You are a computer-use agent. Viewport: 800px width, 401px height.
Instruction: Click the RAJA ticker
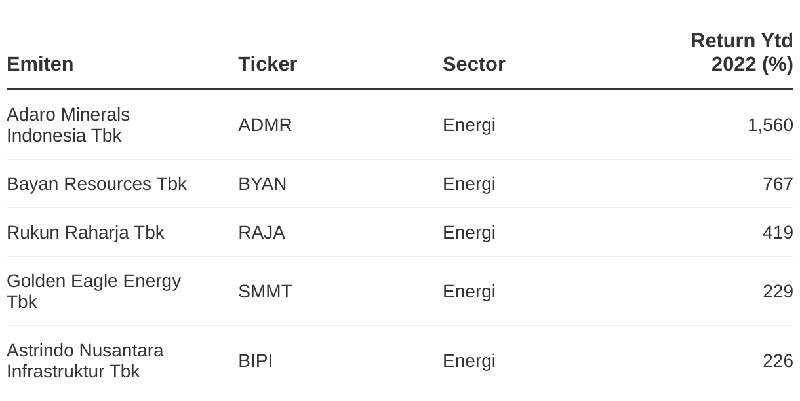[x=262, y=233]
